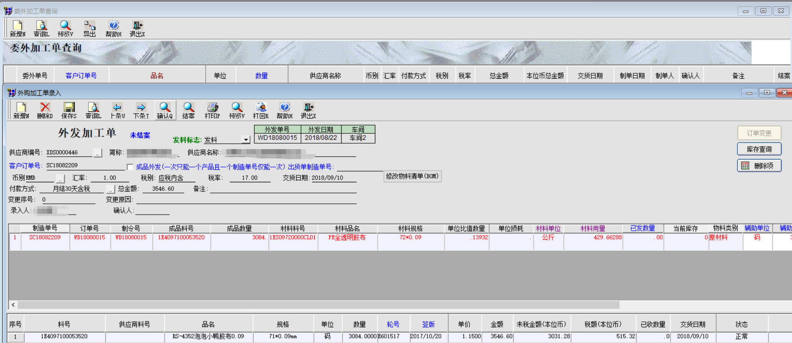This screenshot has height=343, width=792.
Task: Click 税别 field 应税内含
Action: pyautogui.click(x=177, y=178)
